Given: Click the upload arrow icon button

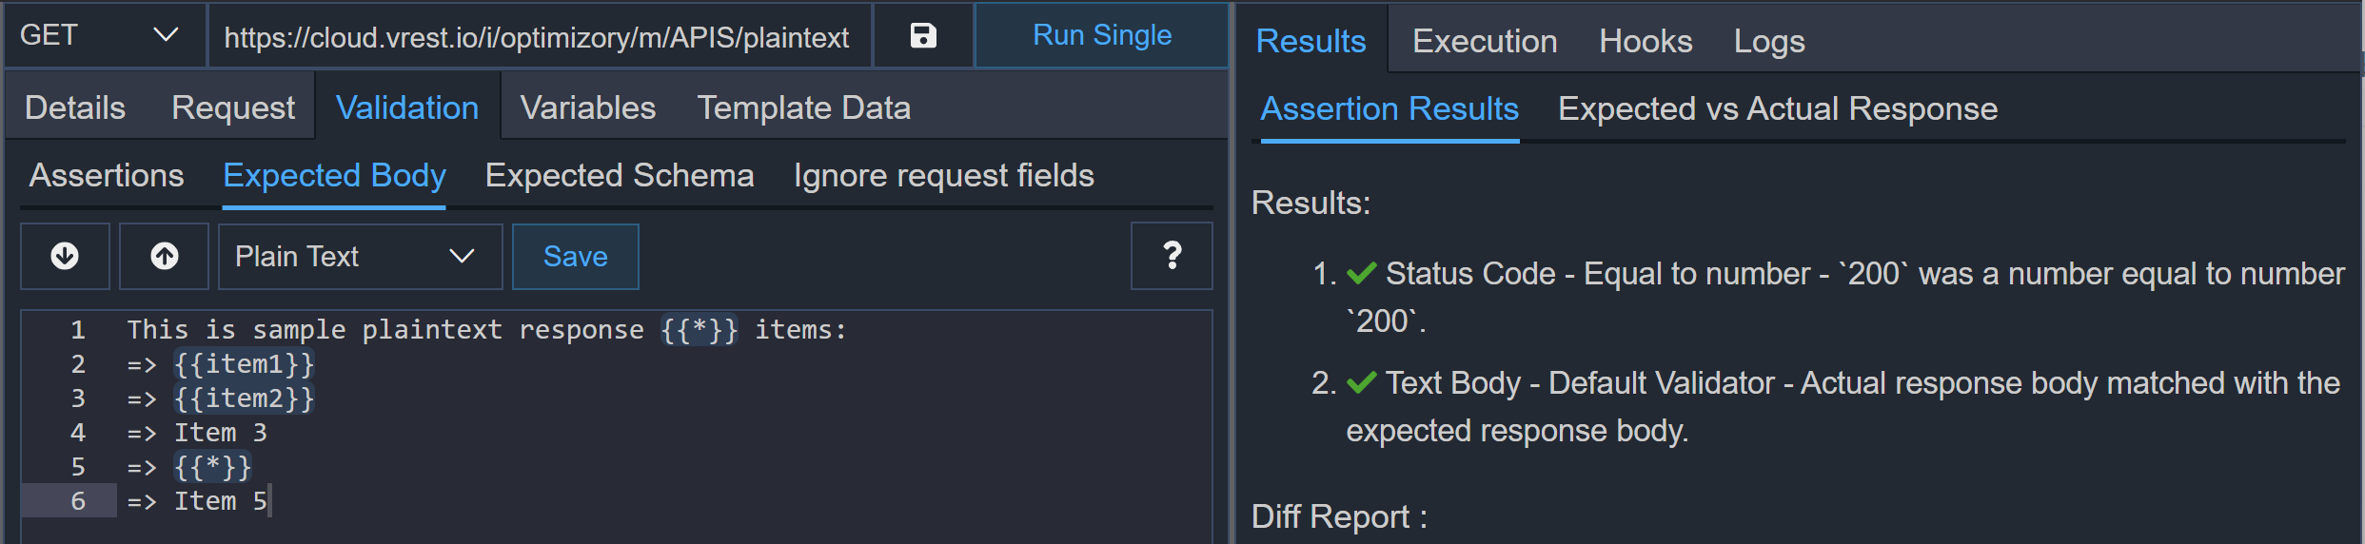Looking at the screenshot, I should [165, 256].
